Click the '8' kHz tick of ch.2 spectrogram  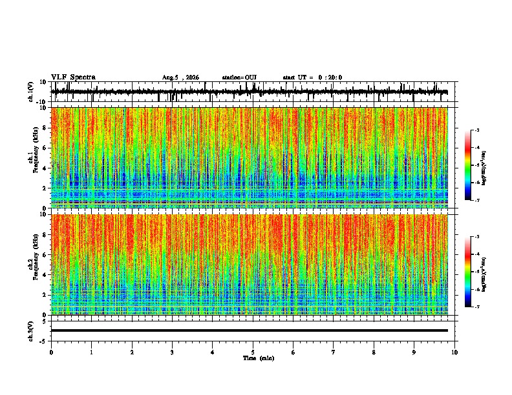click(45, 235)
